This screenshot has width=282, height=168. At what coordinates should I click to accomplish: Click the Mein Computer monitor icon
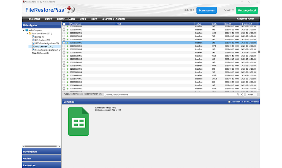(27, 30)
